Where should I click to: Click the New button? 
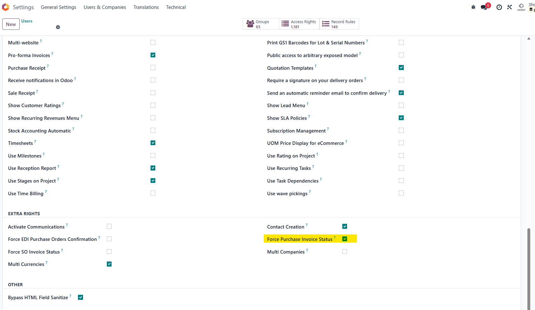(11, 24)
